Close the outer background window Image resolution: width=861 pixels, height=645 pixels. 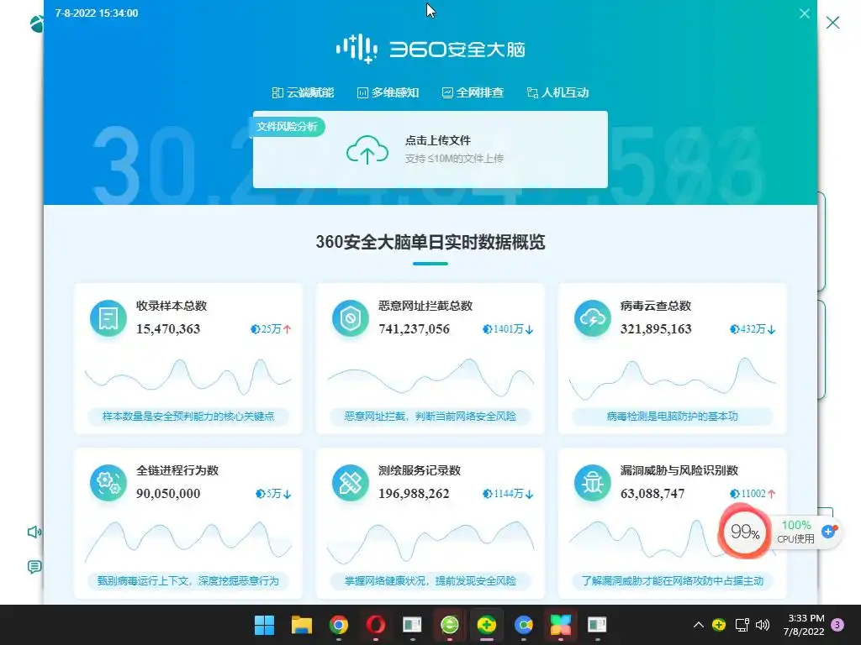pyautogui.click(x=833, y=23)
